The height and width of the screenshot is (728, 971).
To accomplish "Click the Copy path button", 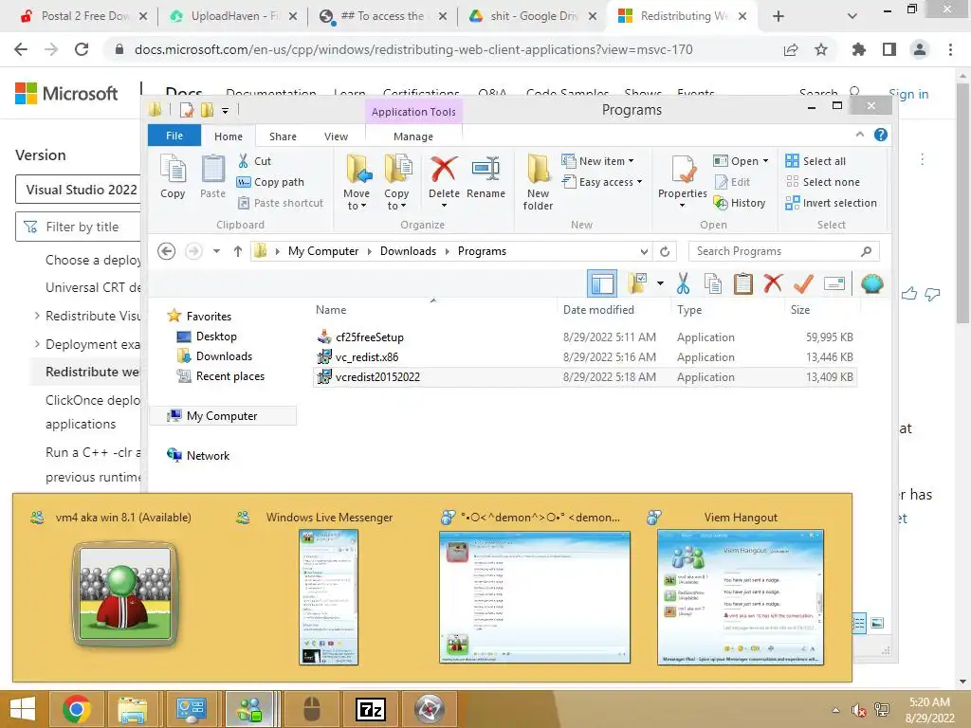I will tap(270, 182).
